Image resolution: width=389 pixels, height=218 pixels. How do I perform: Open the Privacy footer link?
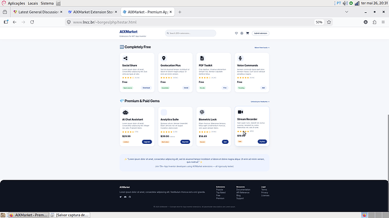coord(264,193)
